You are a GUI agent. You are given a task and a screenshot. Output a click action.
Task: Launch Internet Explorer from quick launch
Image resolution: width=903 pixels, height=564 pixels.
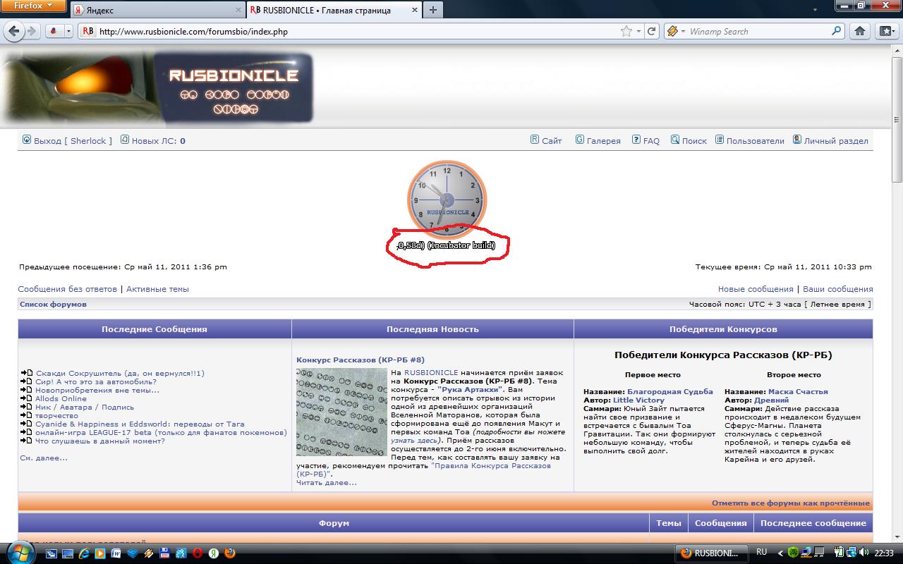pos(84,553)
